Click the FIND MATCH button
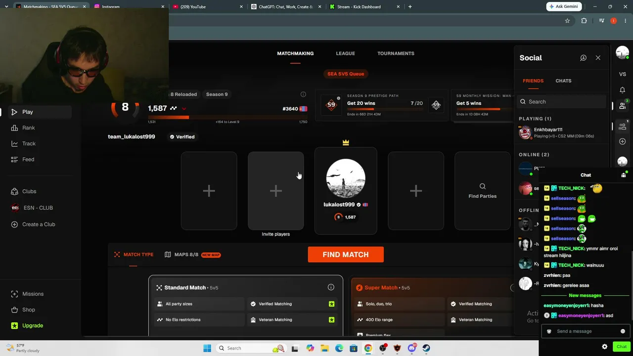 tap(346, 255)
